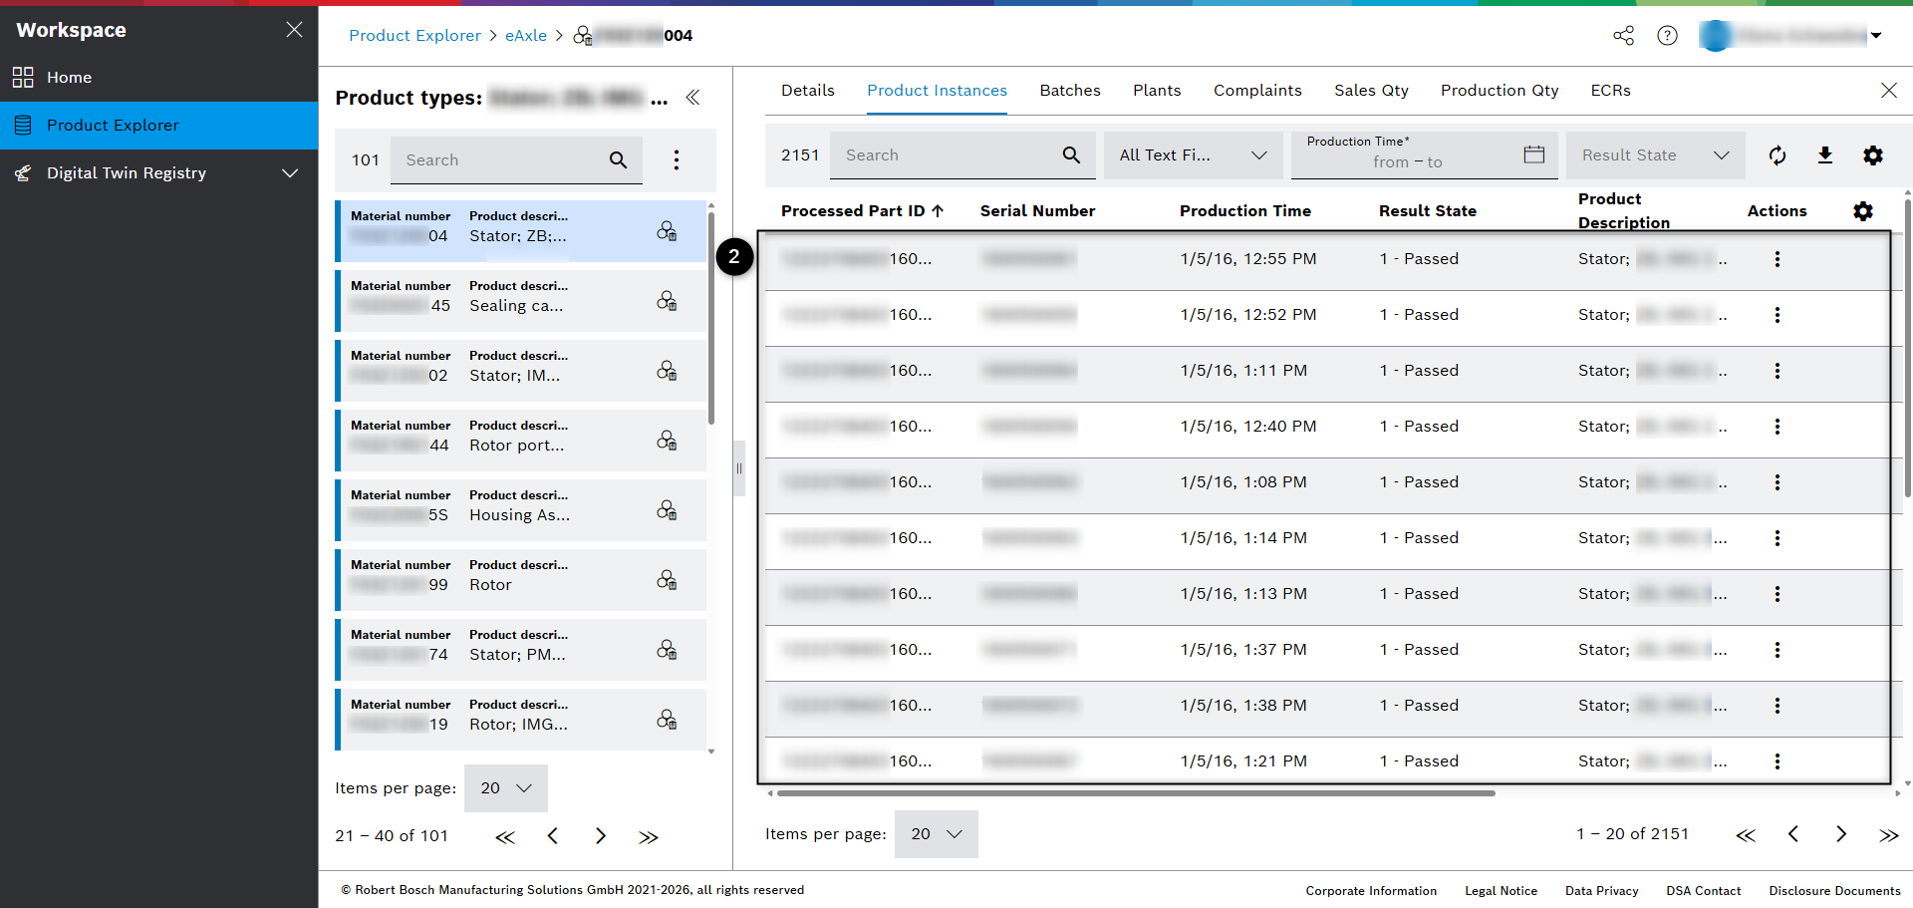
Task: Go to previous page of product types
Action: (x=553, y=836)
